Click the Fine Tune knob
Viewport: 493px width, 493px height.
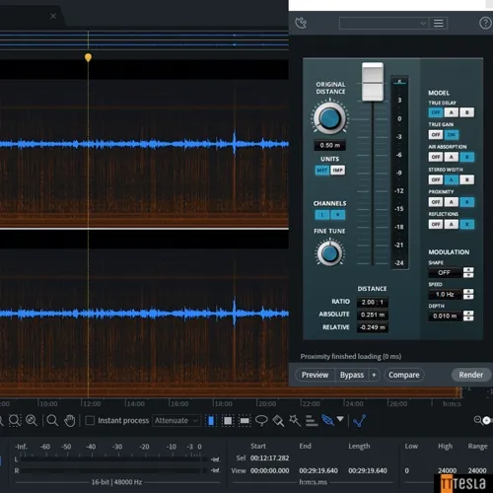(x=329, y=253)
